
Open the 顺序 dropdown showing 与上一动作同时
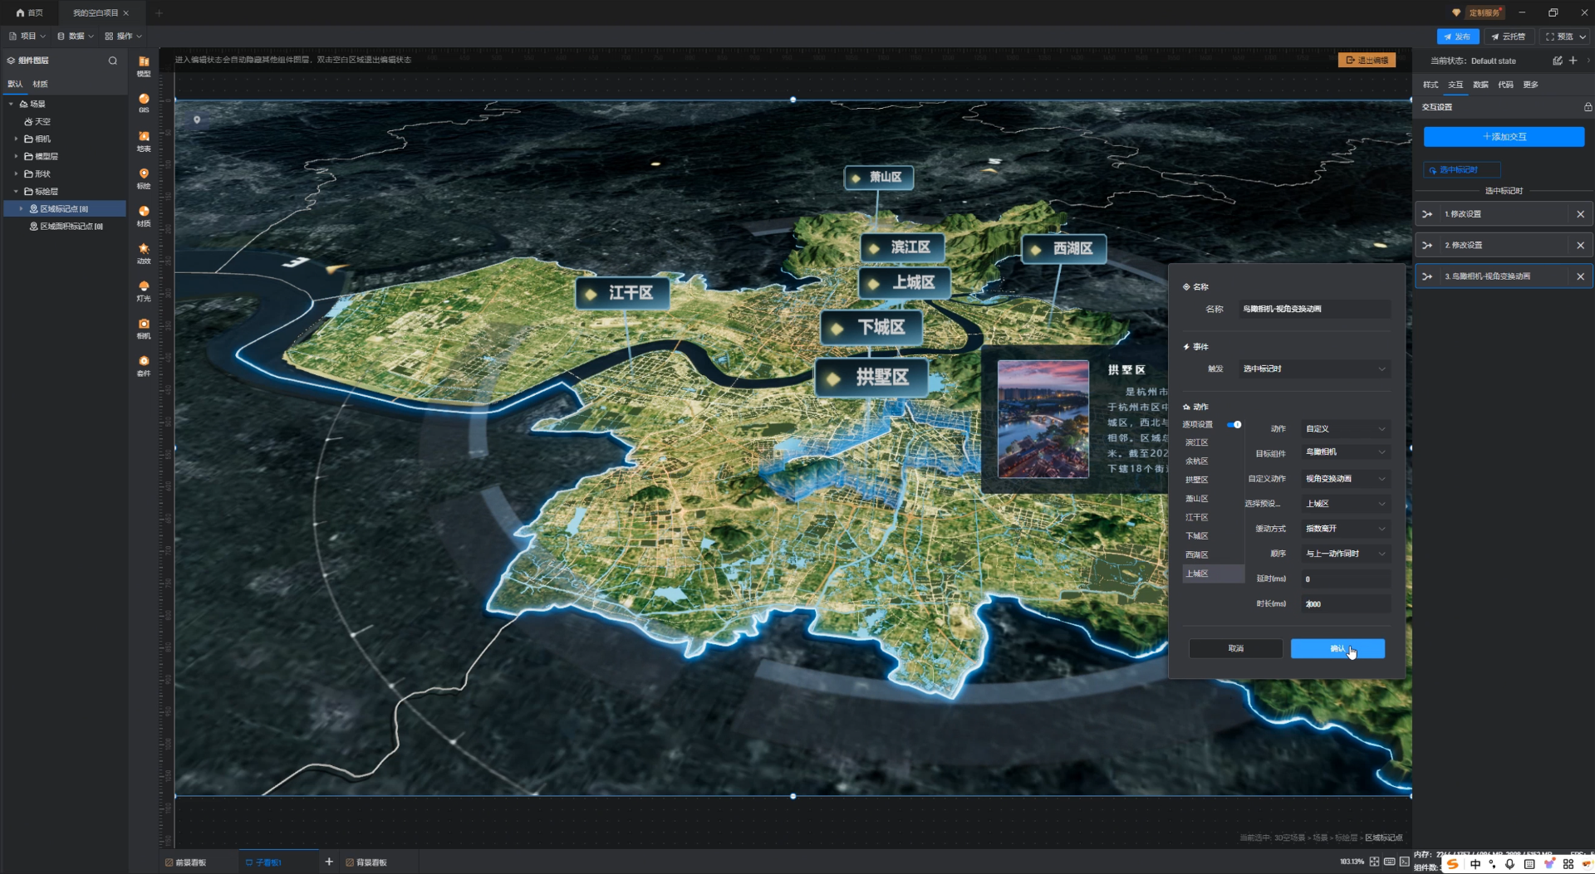tap(1346, 554)
